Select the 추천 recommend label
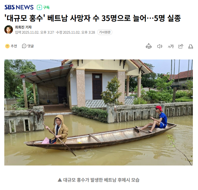 coord(14,46)
